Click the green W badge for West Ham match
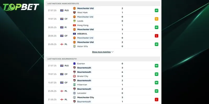This screenshot has width=209, height=104. click(x=156, y=10)
